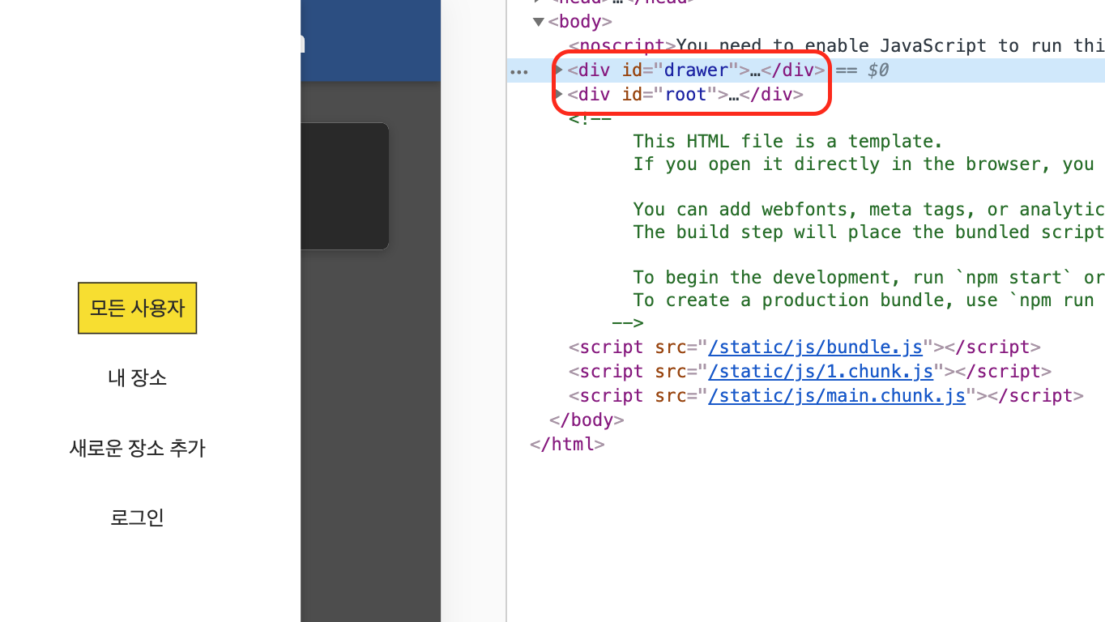The image size is (1105, 622).
Task: Expand the div id="root" node
Action: [x=559, y=94]
